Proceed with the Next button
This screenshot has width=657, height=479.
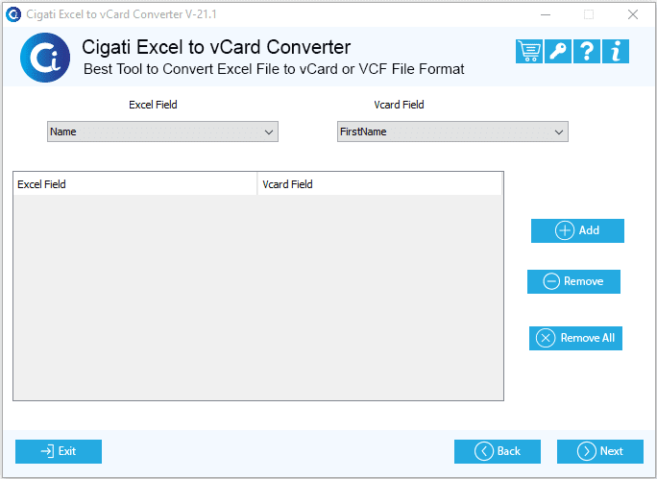point(600,451)
